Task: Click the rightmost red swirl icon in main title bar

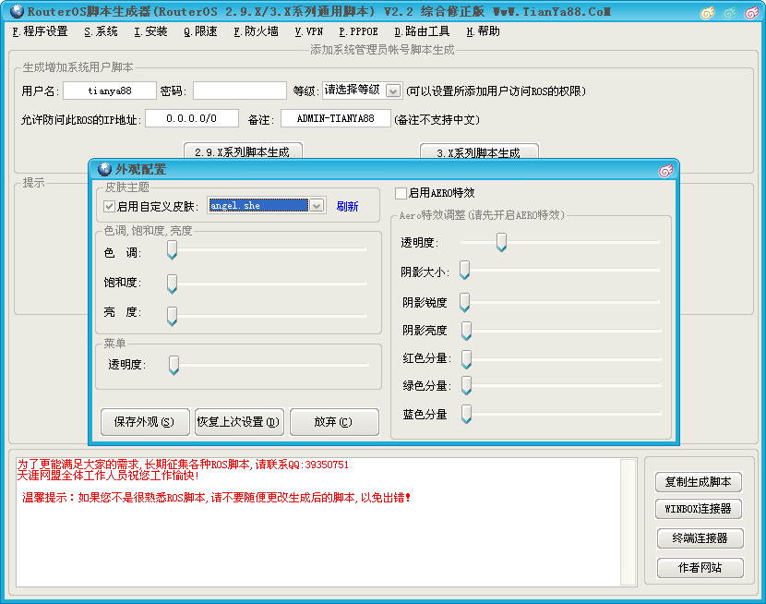Action: coord(751,13)
